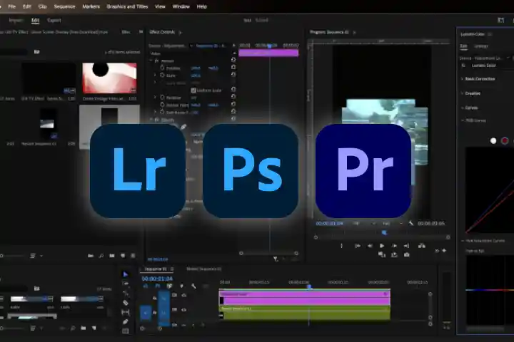Select the Pen tool in timeline tools

click(x=125, y=322)
